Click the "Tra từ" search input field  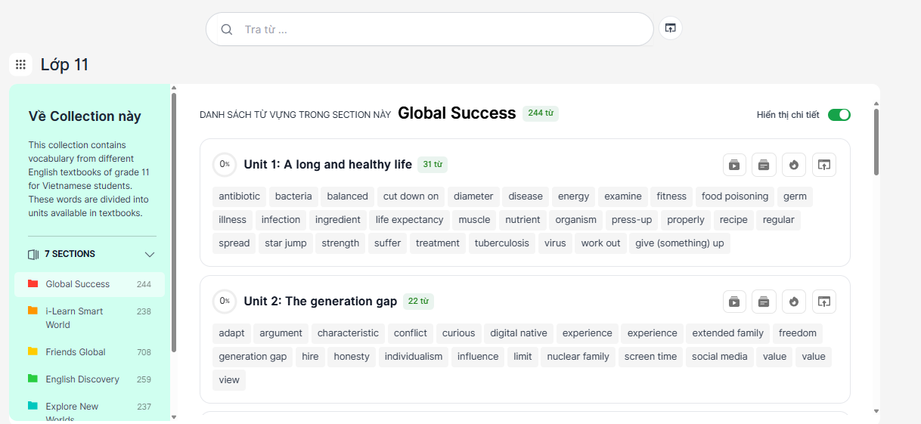tap(439, 29)
